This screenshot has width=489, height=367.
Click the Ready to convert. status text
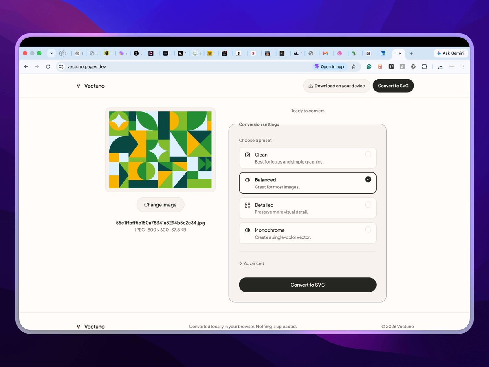[308, 111]
